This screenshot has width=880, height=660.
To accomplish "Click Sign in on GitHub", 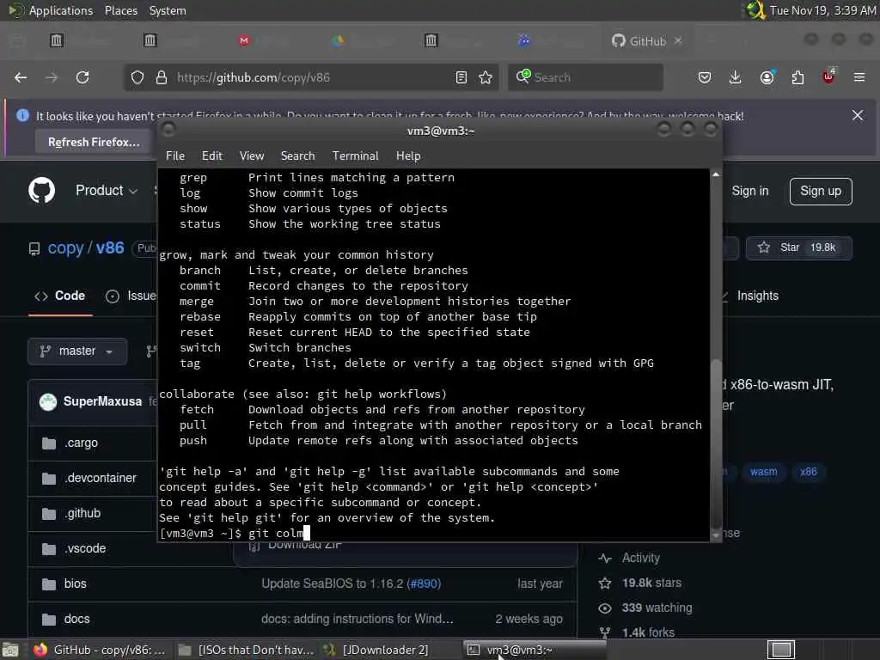I will (x=749, y=191).
